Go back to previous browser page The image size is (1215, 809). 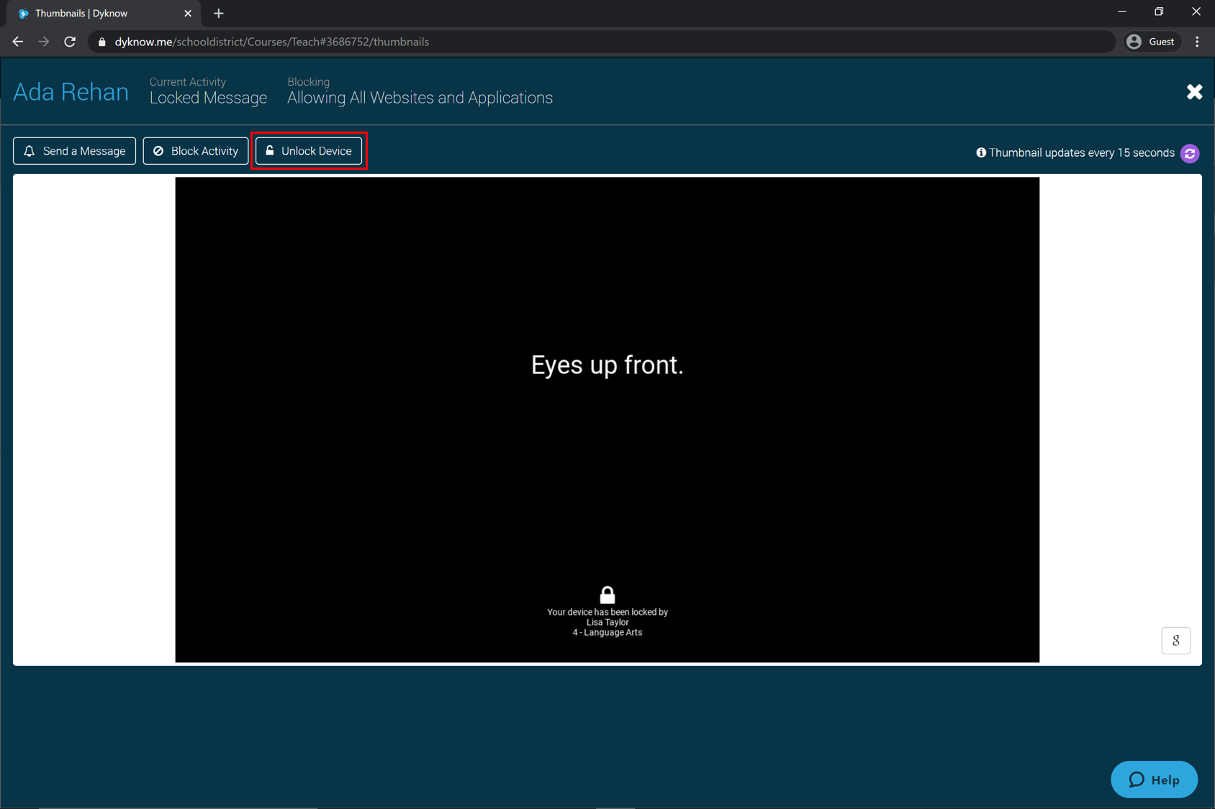coord(18,42)
